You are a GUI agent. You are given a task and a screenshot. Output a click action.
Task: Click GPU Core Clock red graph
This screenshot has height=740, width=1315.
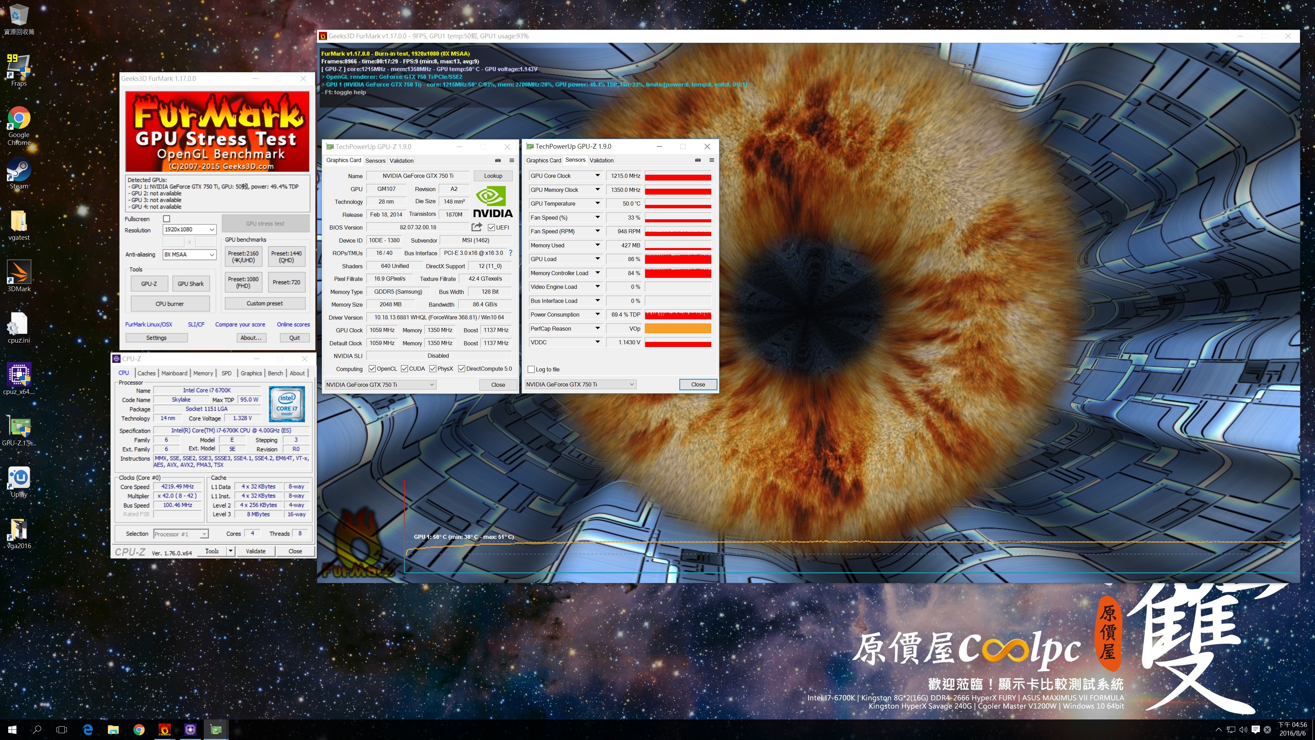678,176
